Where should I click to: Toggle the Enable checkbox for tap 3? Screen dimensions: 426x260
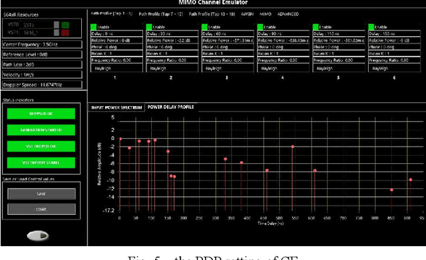coord(204,27)
